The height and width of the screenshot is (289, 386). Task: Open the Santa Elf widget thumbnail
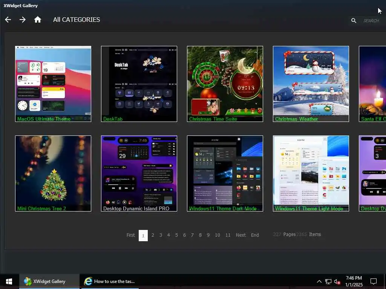point(372,84)
